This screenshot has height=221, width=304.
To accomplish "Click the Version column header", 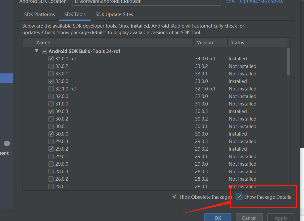I will pos(210,42).
